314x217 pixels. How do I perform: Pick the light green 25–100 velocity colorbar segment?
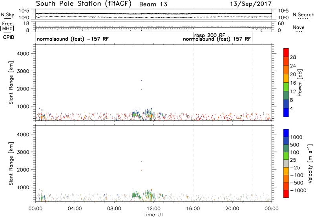tap(286, 156)
